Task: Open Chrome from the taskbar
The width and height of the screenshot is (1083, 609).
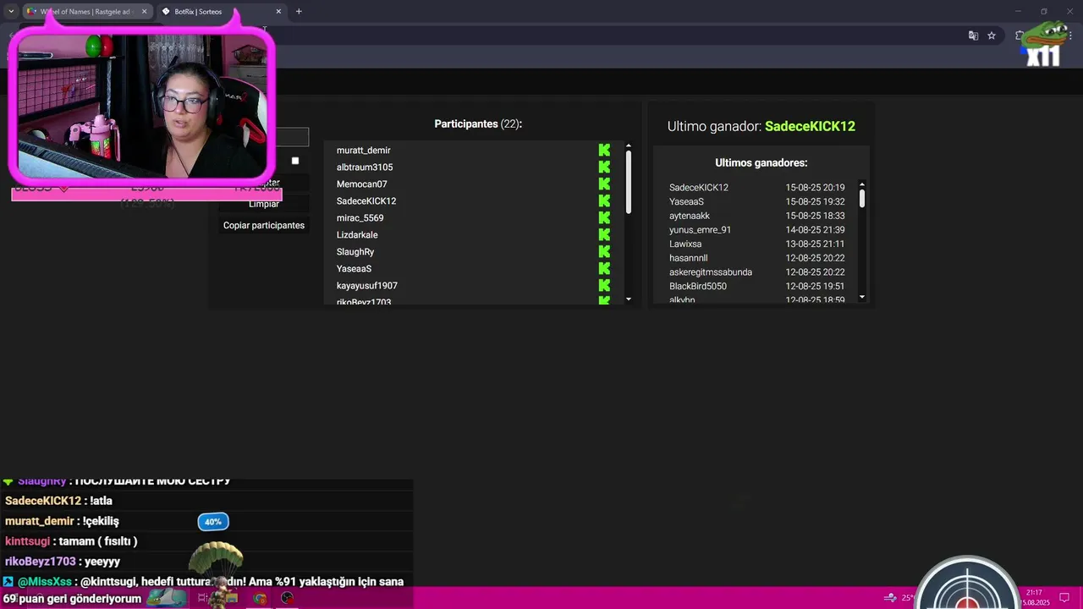Action: pyautogui.click(x=260, y=598)
